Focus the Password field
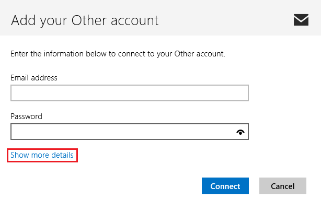The image size is (321, 200). click(130, 132)
